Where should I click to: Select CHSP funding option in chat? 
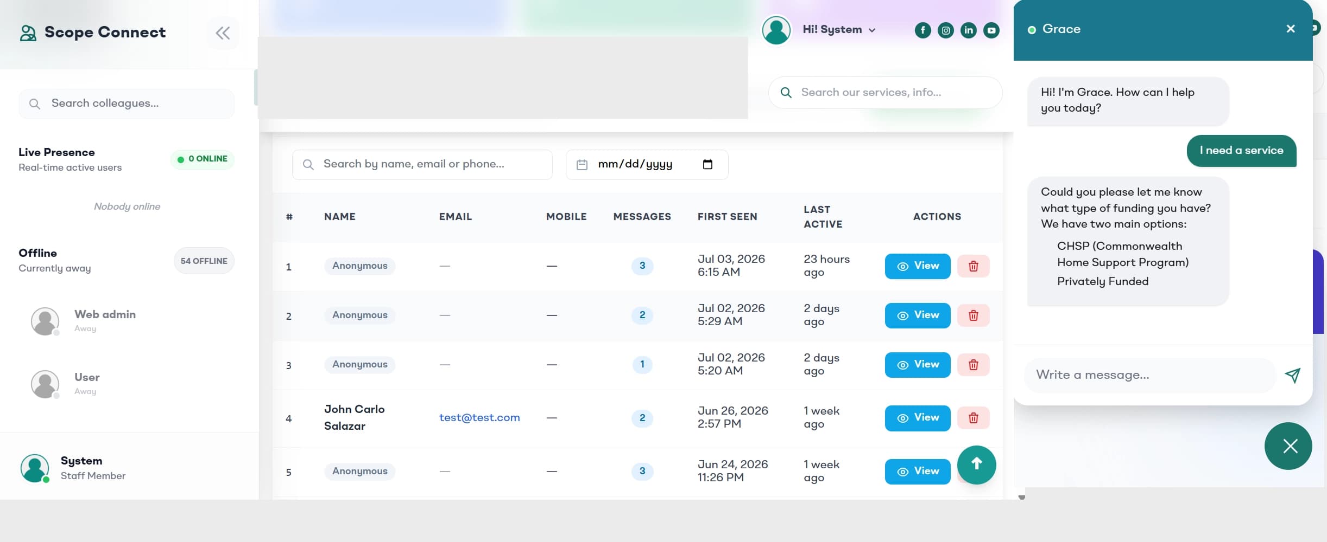pyautogui.click(x=1122, y=254)
